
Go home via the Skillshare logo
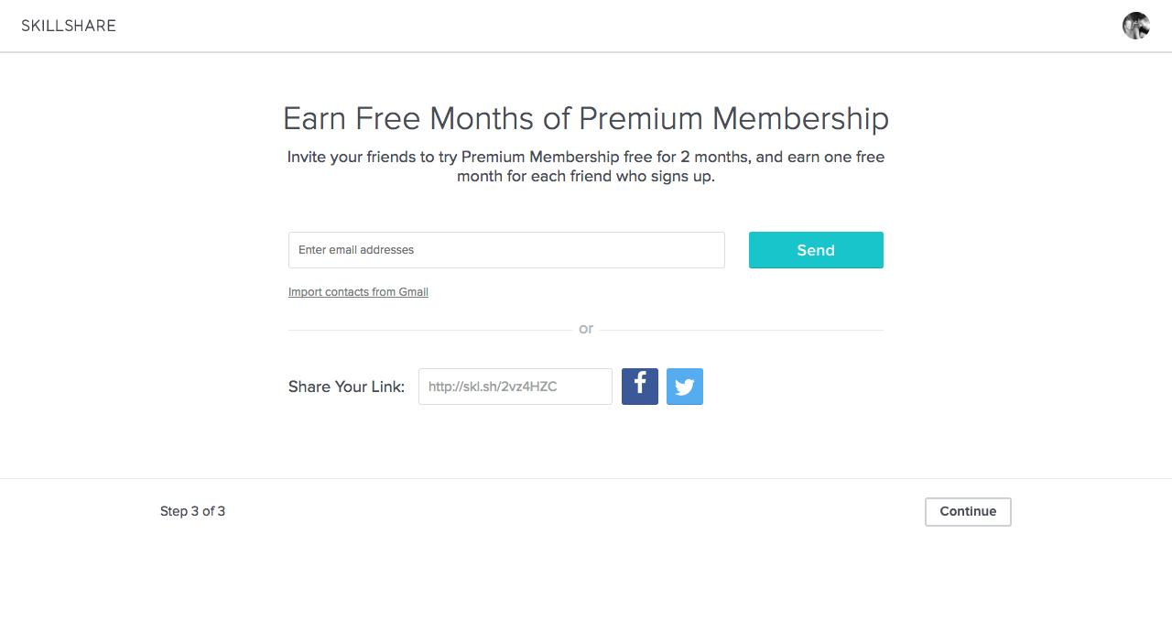point(69,26)
